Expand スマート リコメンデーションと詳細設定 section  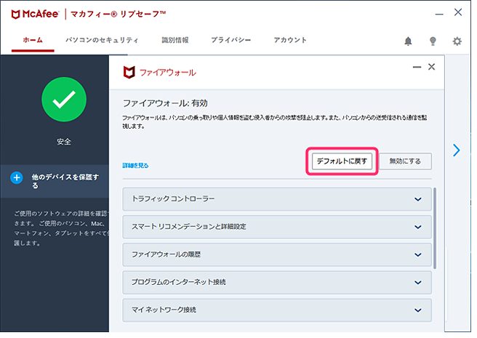(277, 227)
